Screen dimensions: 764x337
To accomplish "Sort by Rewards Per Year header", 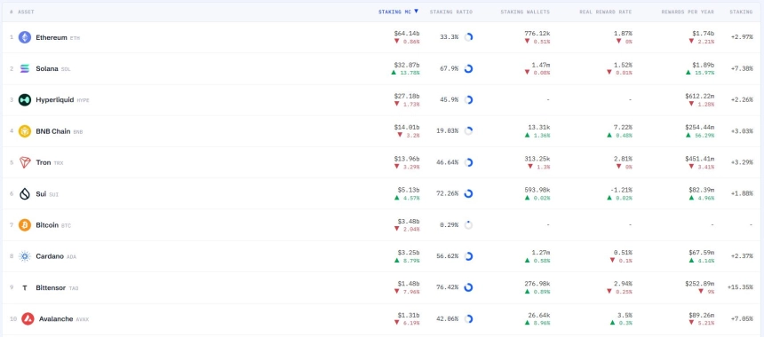I will tap(688, 12).
